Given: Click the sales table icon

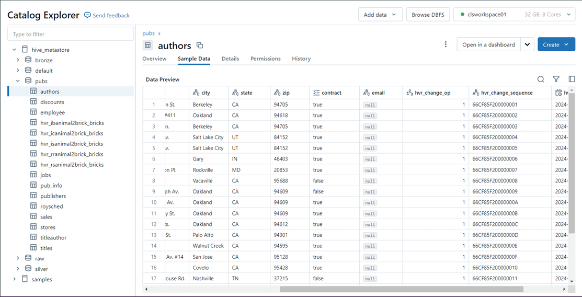Looking at the screenshot, I should [x=33, y=216].
